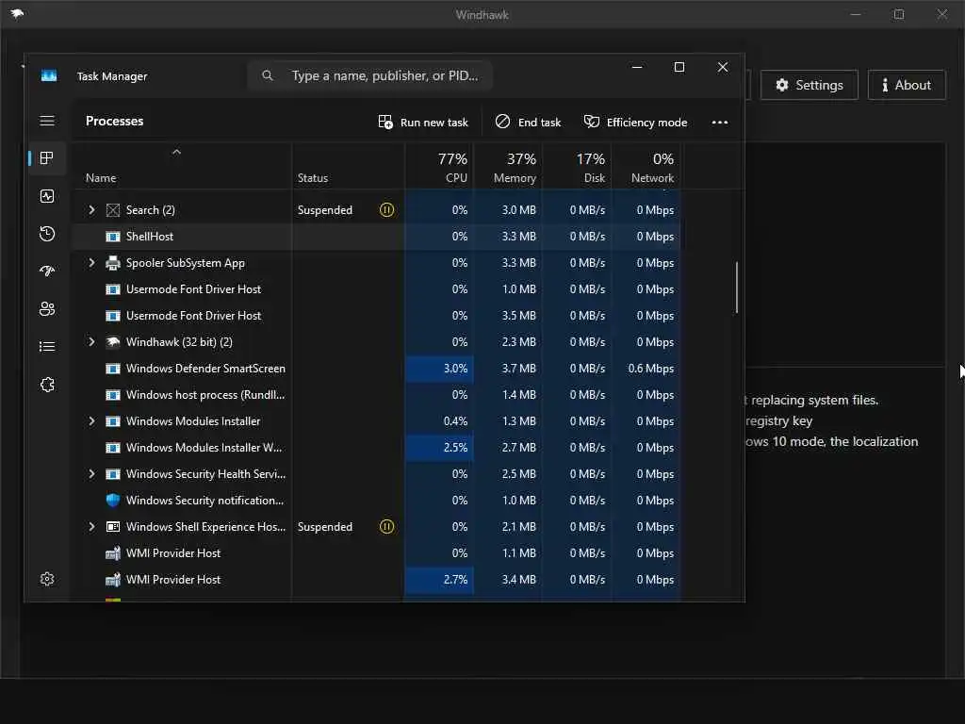Screen dimensions: 965x724
Task: Click the Suspended pause icon for Search
Action: pyautogui.click(x=386, y=210)
